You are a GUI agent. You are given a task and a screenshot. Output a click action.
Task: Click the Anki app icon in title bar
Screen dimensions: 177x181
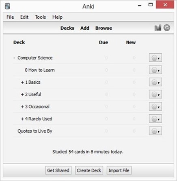7,6
